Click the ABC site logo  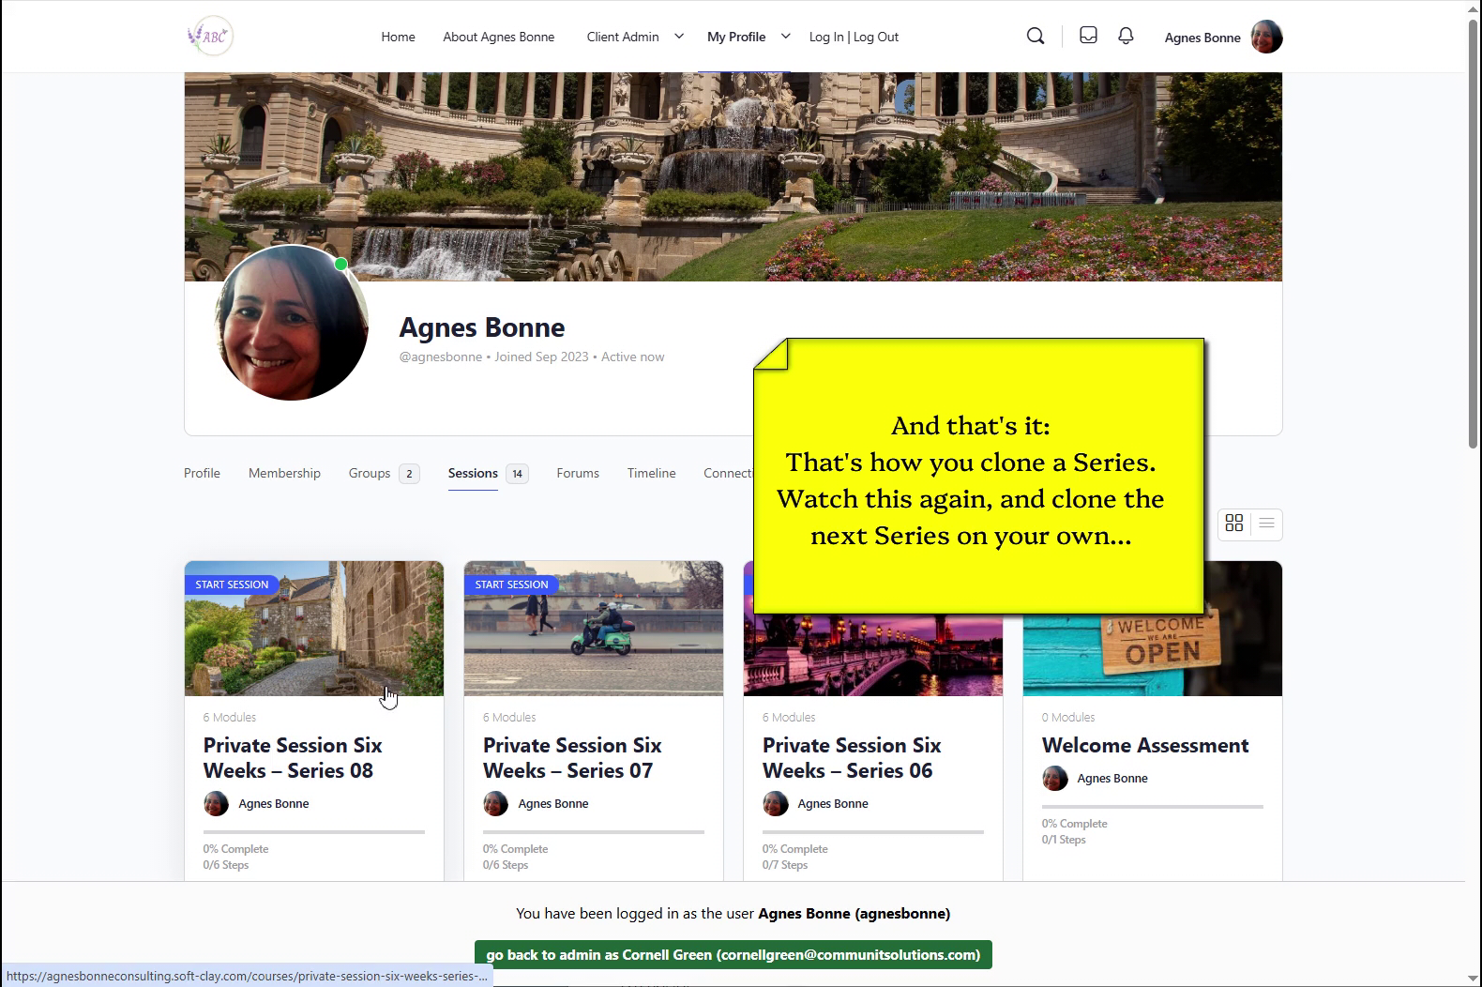(x=209, y=37)
